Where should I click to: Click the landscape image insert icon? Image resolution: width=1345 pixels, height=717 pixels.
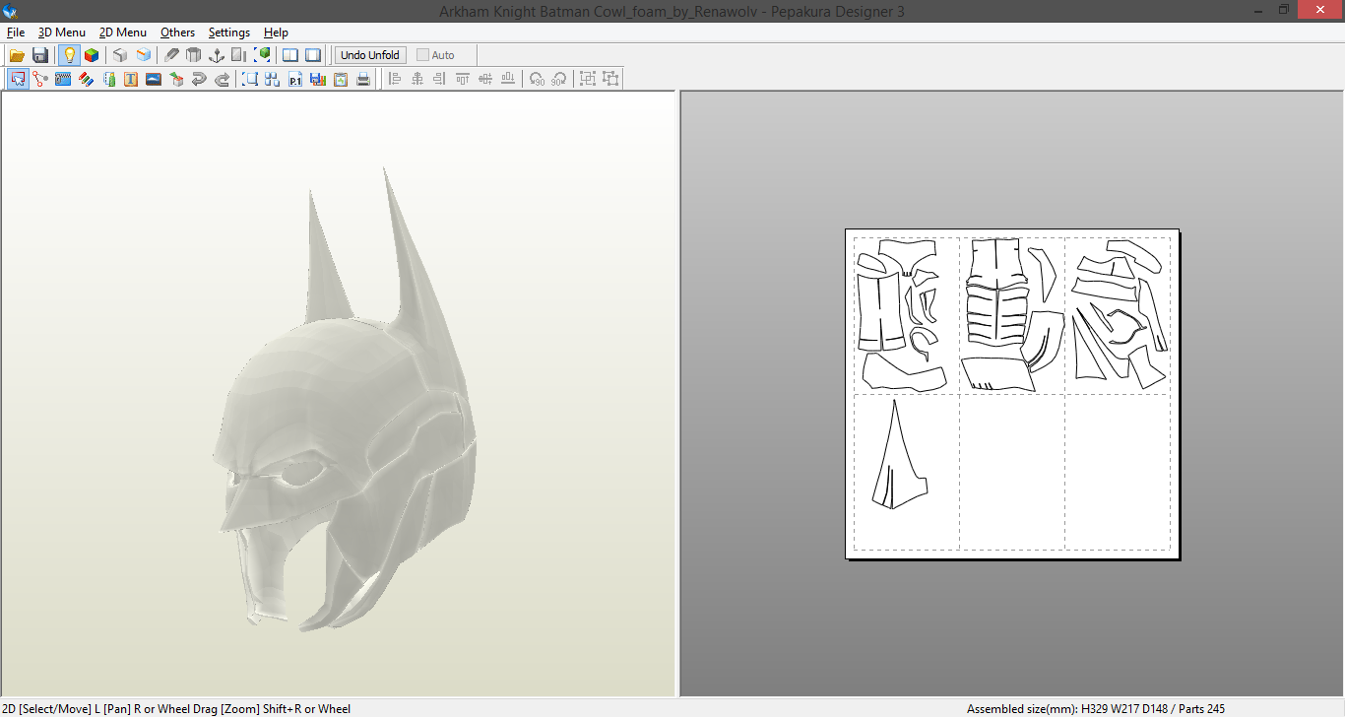tap(154, 79)
